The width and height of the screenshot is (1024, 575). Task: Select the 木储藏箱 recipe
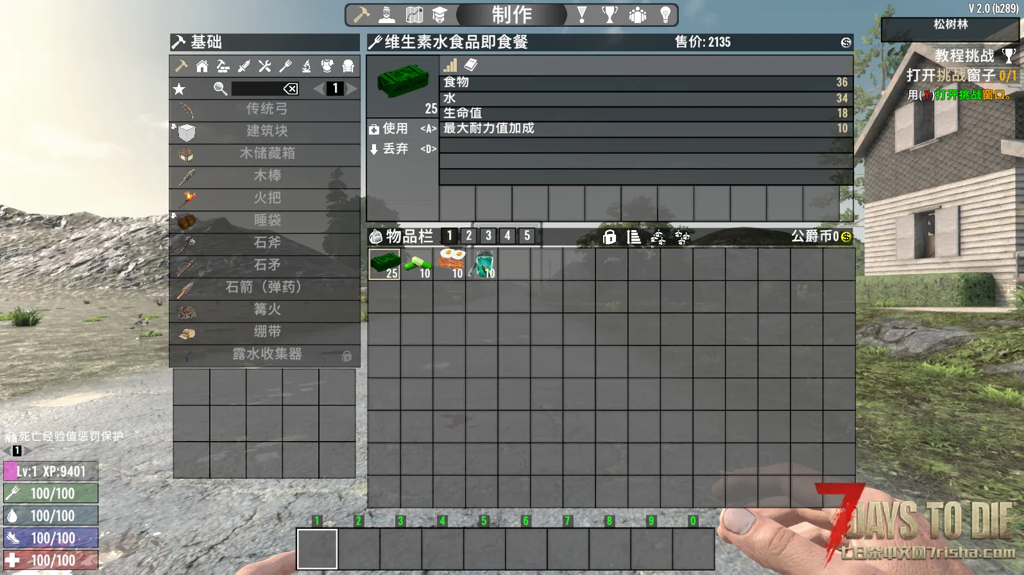click(x=264, y=154)
